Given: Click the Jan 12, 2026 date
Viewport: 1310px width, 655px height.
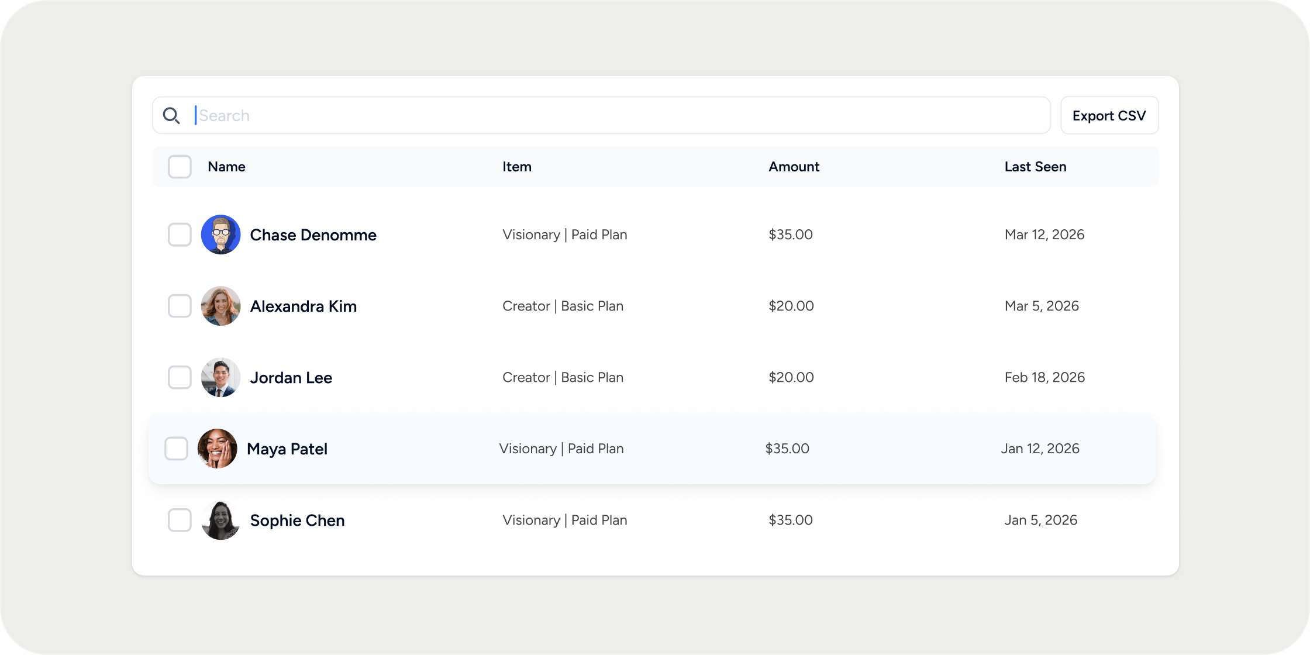Looking at the screenshot, I should click(x=1040, y=449).
